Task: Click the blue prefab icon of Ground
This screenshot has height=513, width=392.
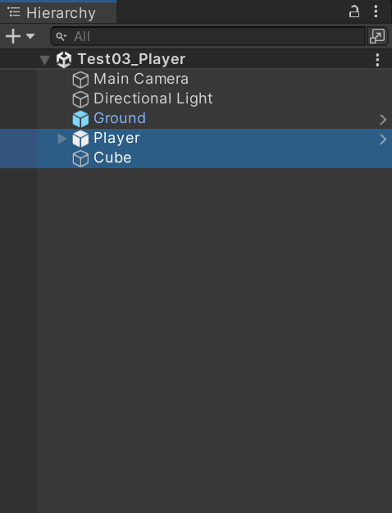Action: pyautogui.click(x=80, y=119)
